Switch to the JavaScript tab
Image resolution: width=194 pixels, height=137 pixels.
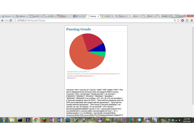[x=107, y=16]
